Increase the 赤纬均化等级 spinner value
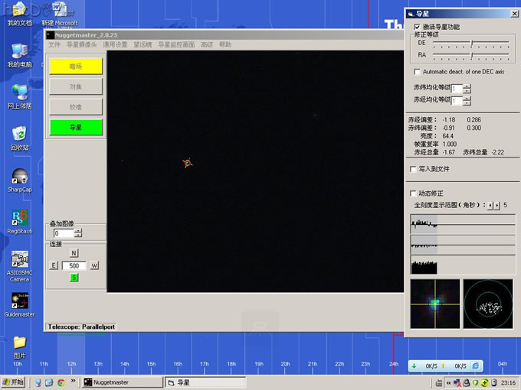This screenshot has height=390, width=521. pos(467,86)
